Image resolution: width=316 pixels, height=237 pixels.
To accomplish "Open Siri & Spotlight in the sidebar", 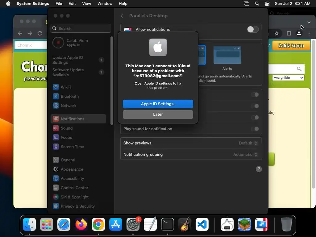I will coord(78,197).
